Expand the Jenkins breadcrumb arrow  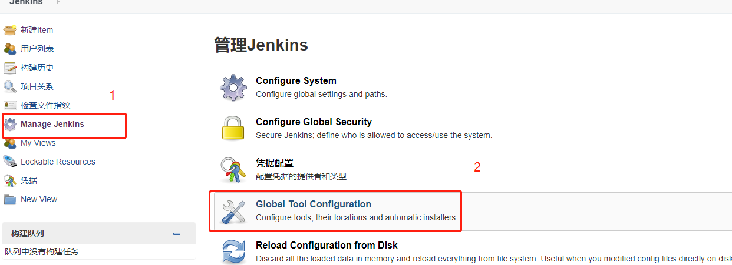(58, 2)
